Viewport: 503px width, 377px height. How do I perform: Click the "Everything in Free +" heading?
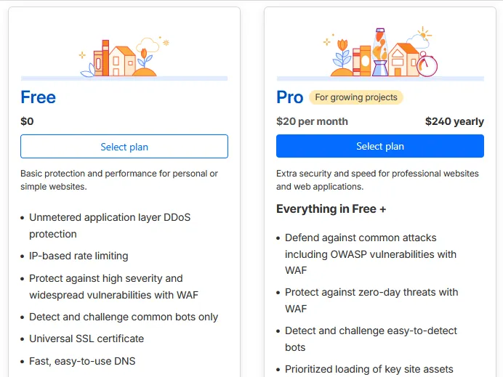pyautogui.click(x=331, y=209)
